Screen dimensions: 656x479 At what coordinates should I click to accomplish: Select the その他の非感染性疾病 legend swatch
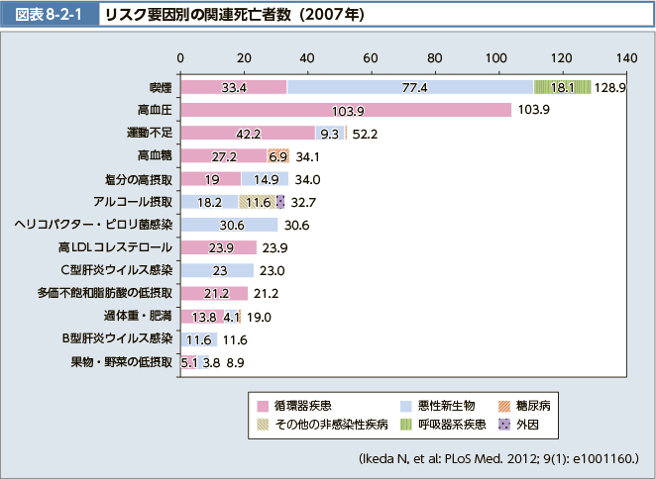point(264,424)
